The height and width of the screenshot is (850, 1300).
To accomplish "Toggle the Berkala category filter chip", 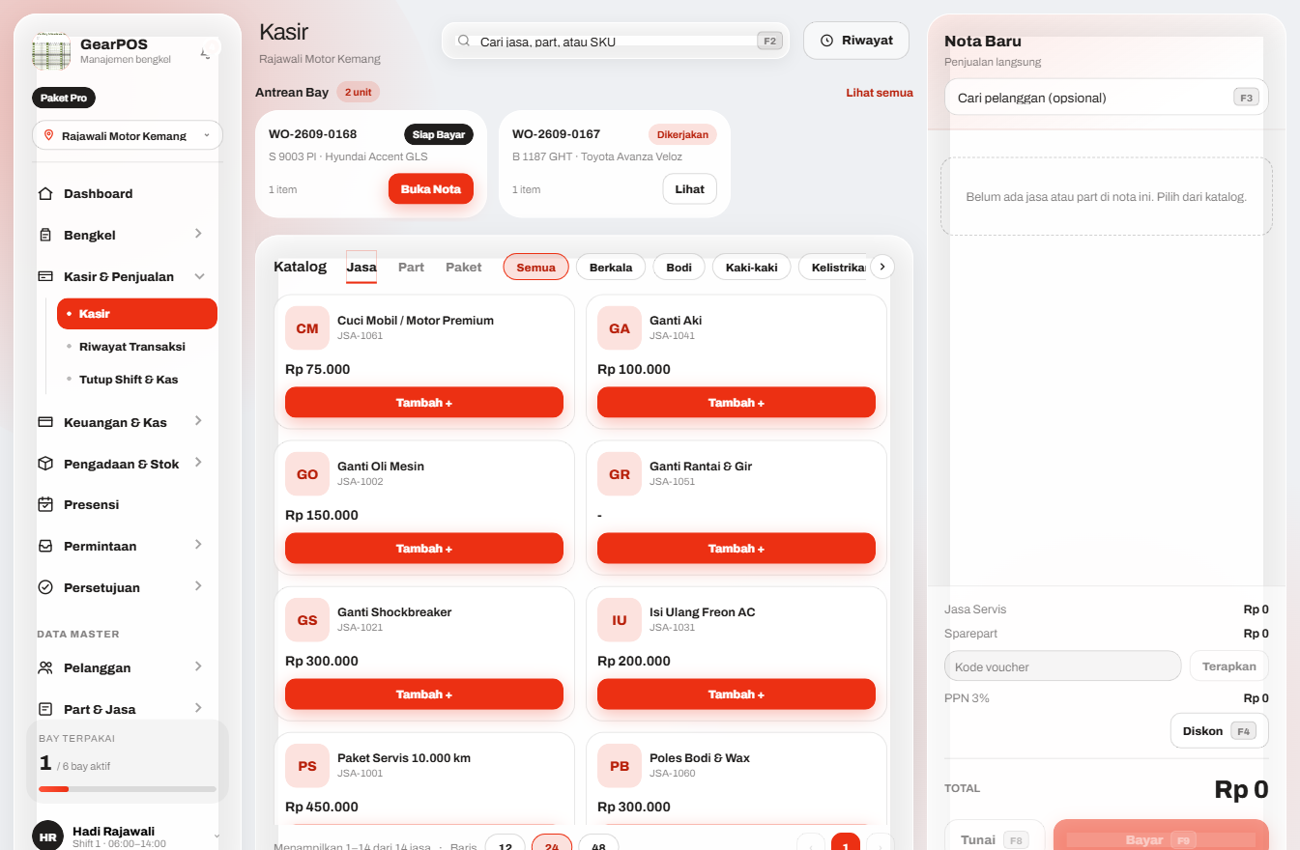I will (611, 267).
